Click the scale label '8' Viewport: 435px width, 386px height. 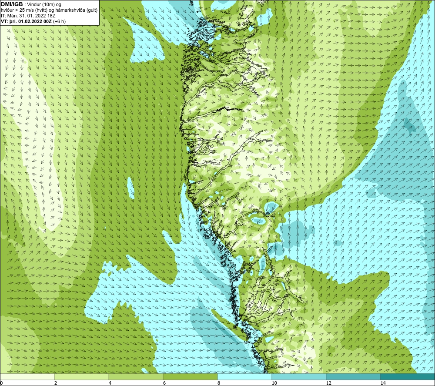[219, 383]
